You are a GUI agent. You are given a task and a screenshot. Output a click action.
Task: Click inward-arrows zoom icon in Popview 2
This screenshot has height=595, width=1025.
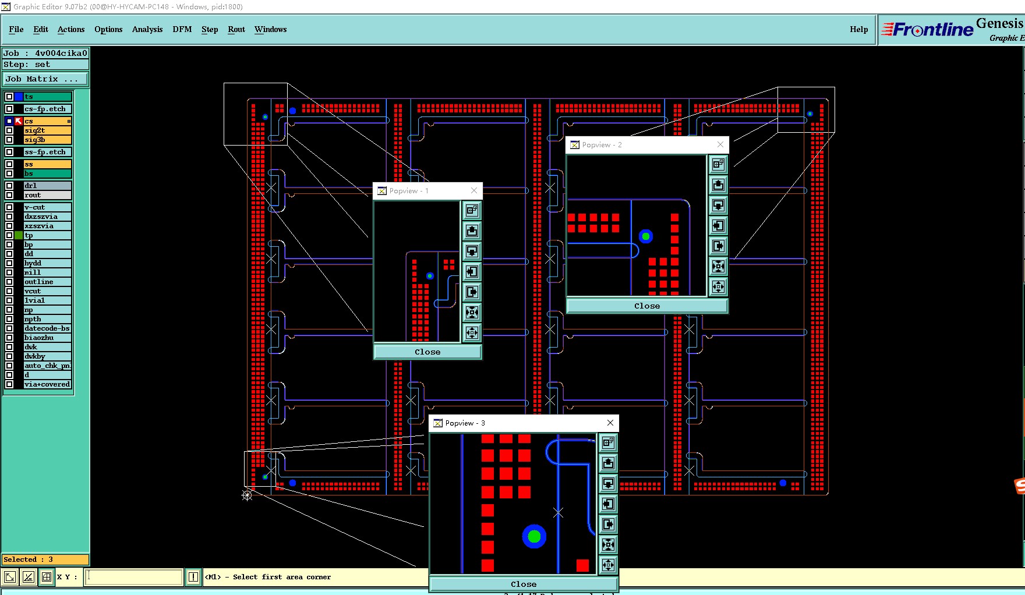(x=718, y=266)
